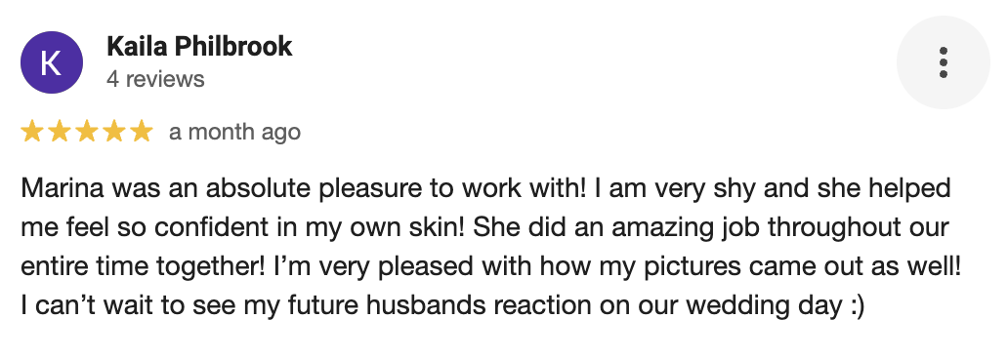
Task: Click the review line starting "Marina was"
Action: (485, 189)
